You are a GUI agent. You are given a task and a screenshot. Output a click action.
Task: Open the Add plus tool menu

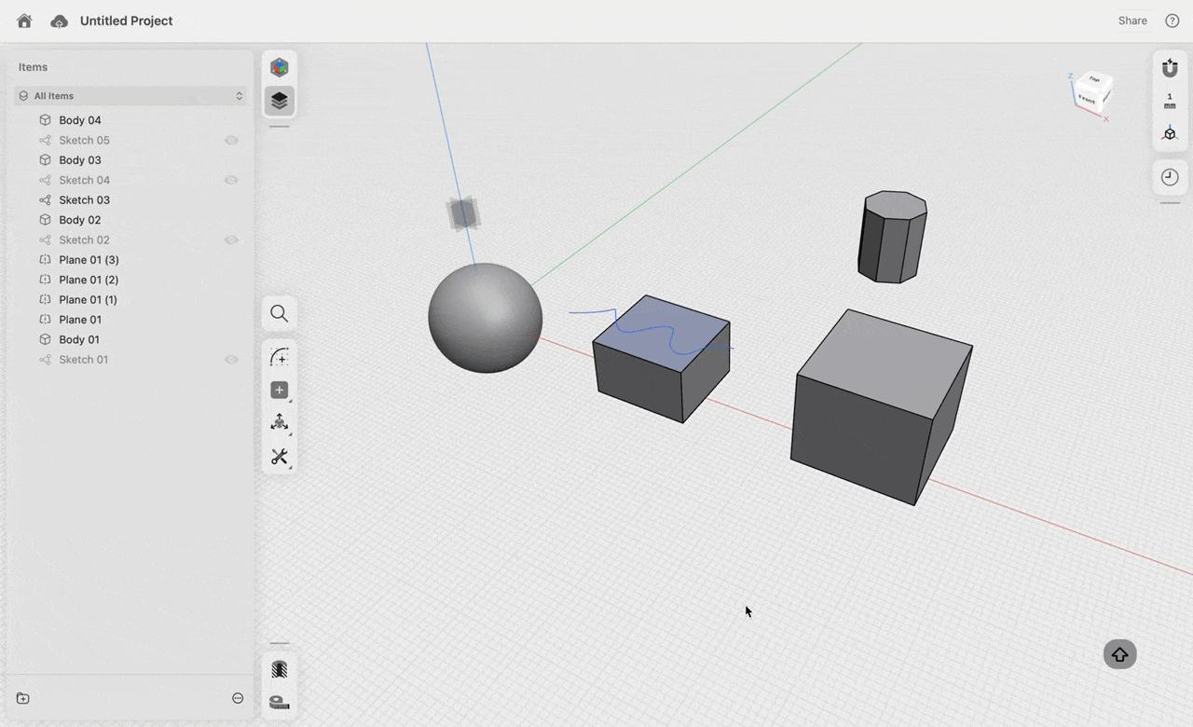click(279, 391)
